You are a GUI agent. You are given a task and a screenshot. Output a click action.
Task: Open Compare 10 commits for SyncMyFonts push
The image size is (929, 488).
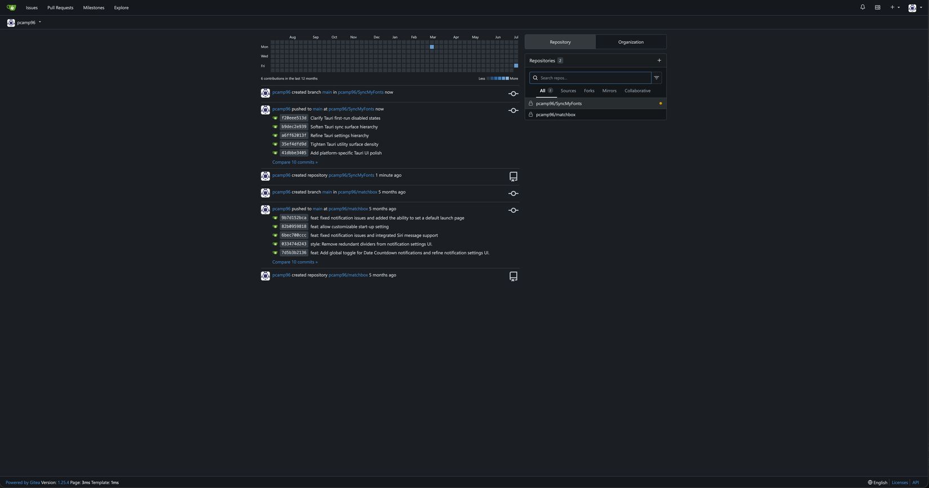coord(295,162)
